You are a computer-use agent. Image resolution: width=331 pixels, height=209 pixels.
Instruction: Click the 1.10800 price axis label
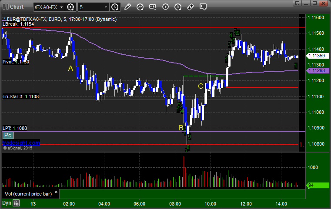[x=316, y=144]
